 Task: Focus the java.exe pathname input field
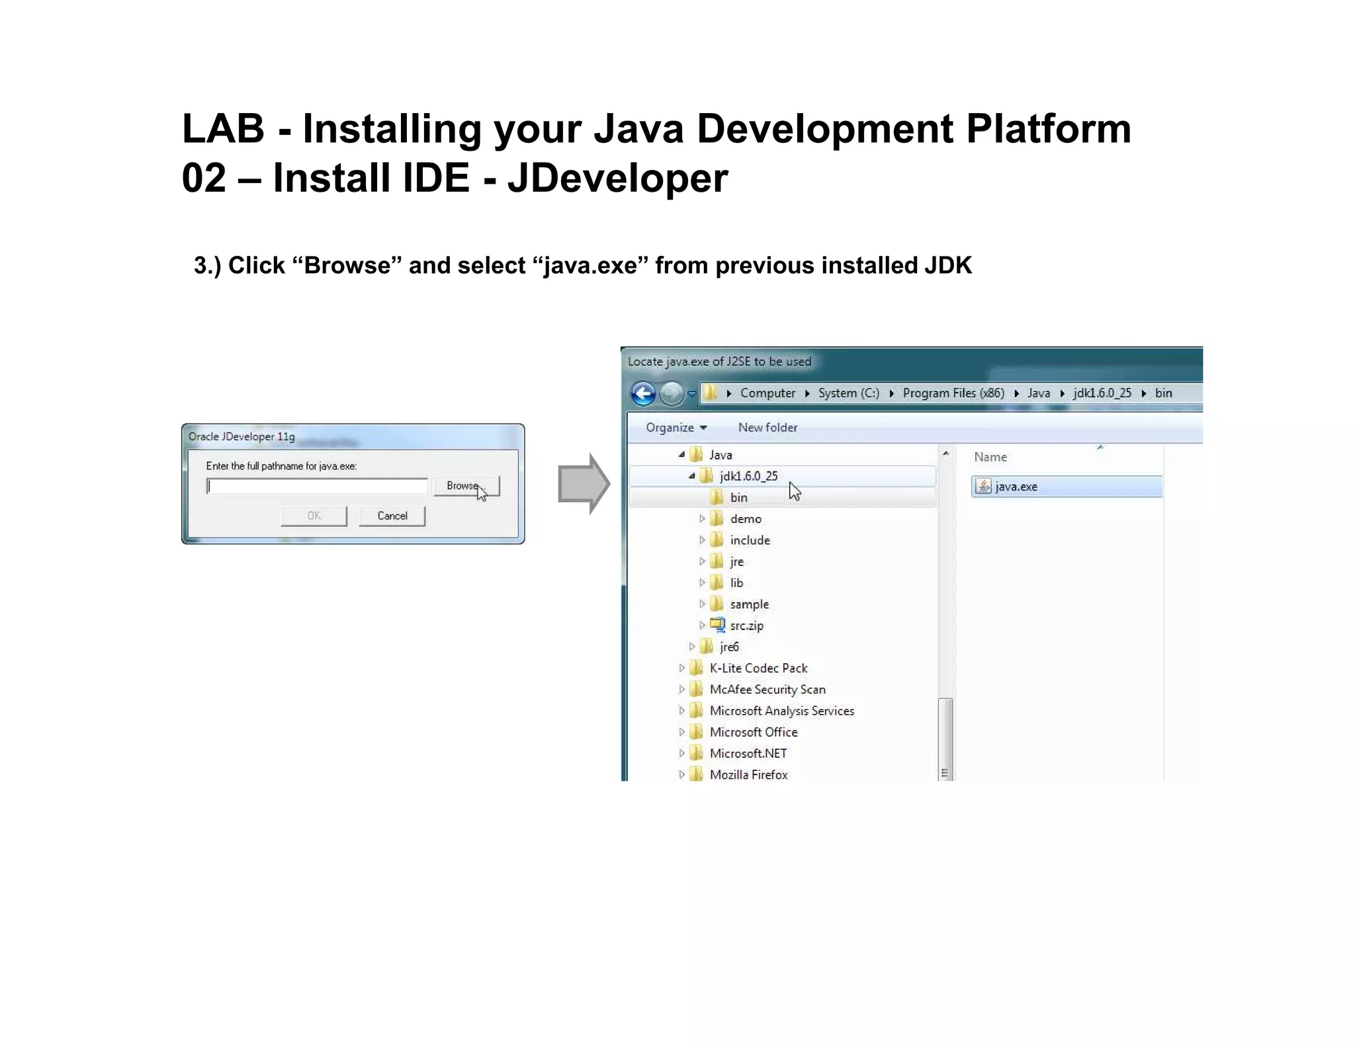click(317, 486)
